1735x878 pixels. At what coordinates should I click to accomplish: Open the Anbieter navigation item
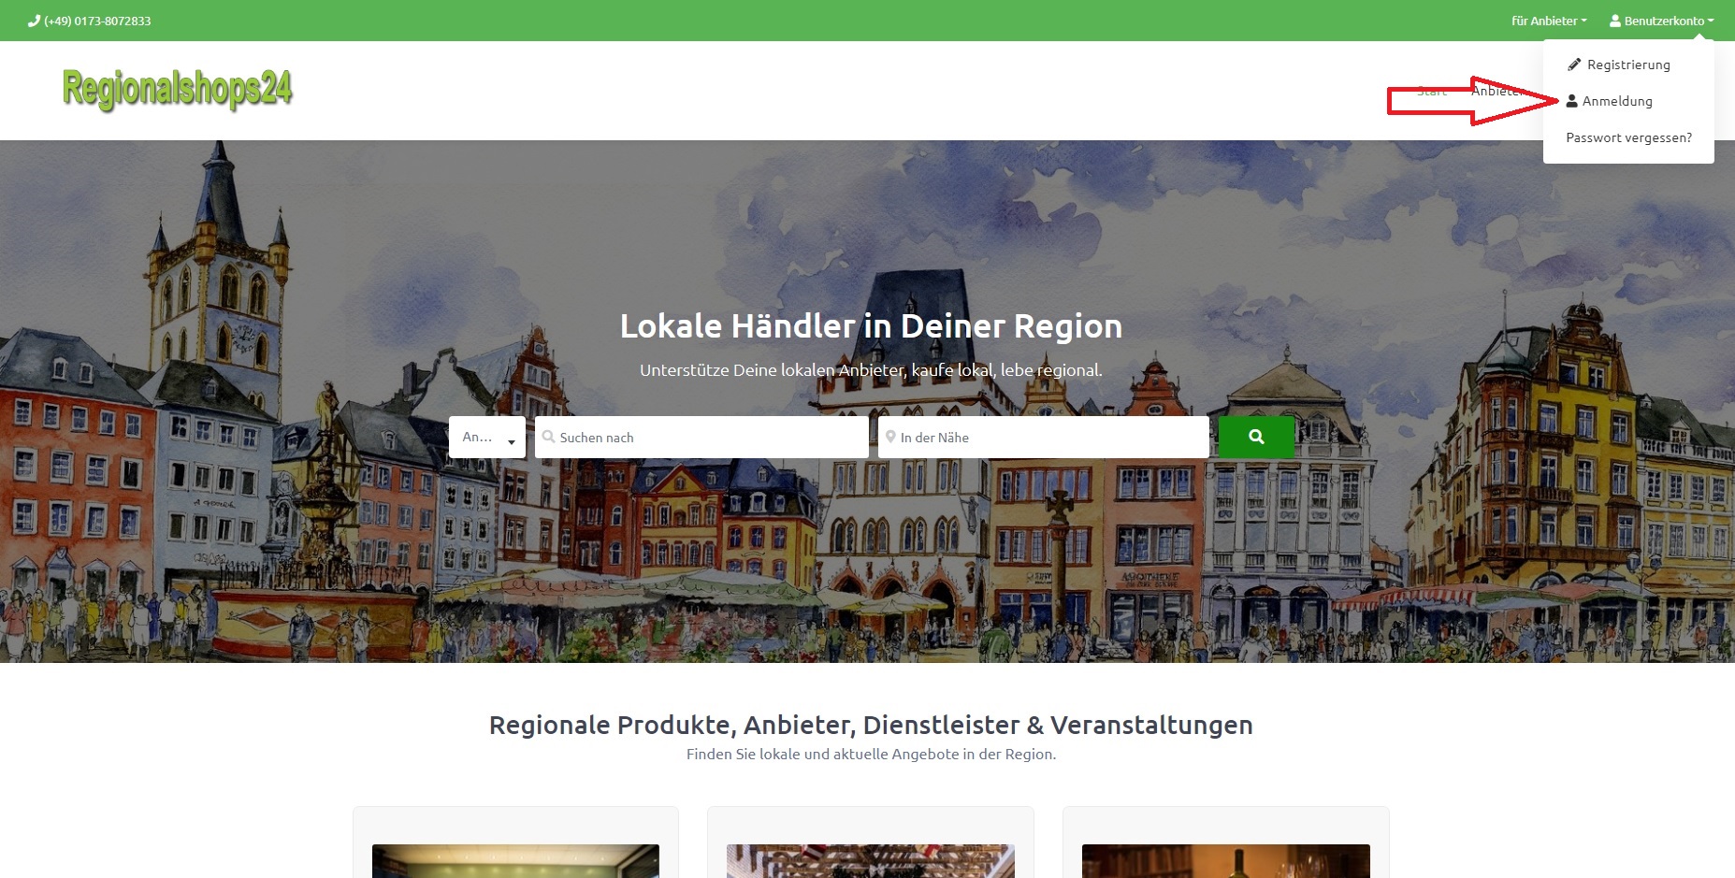tap(1493, 91)
